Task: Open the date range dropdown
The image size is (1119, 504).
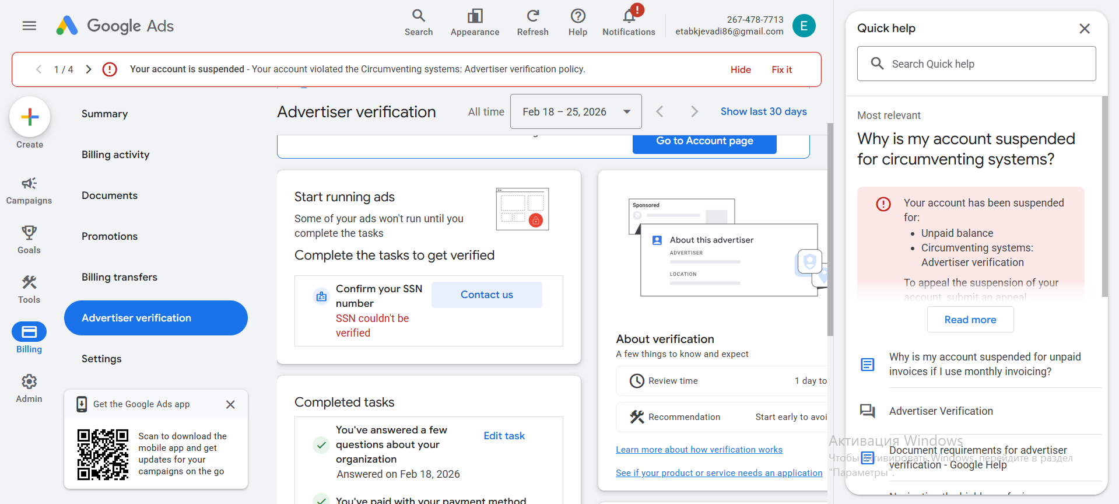Action: pyautogui.click(x=576, y=111)
